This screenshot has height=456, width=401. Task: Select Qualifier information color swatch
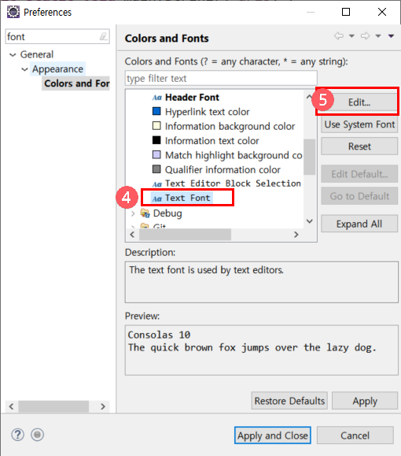point(156,169)
